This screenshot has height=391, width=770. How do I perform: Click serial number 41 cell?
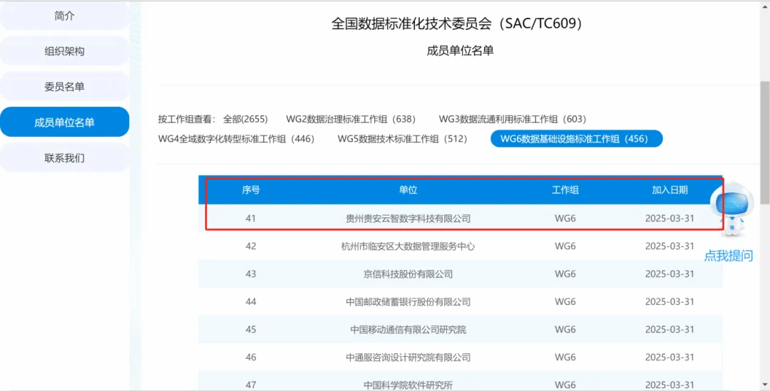[x=251, y=219]
